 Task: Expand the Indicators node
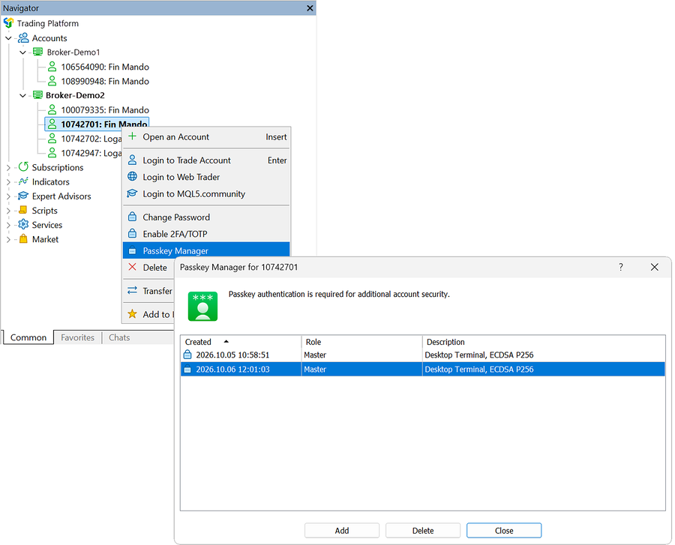[x=8, y=182]
